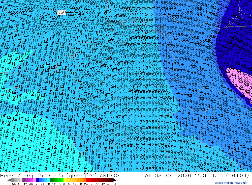Pick the light pink swatch in the legend
The image size is (252, 185).
click(x=35, y=180)
